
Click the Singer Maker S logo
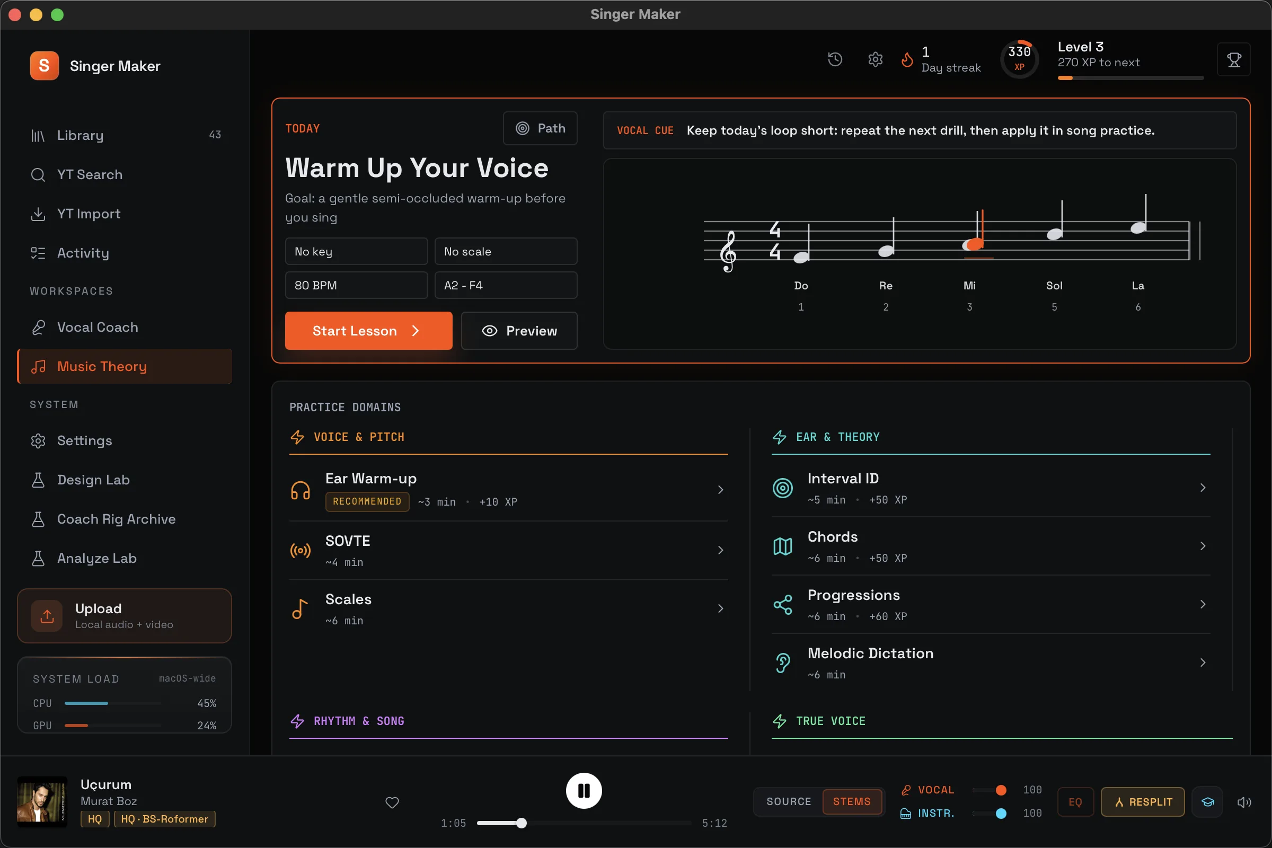(x=45, y=65)
